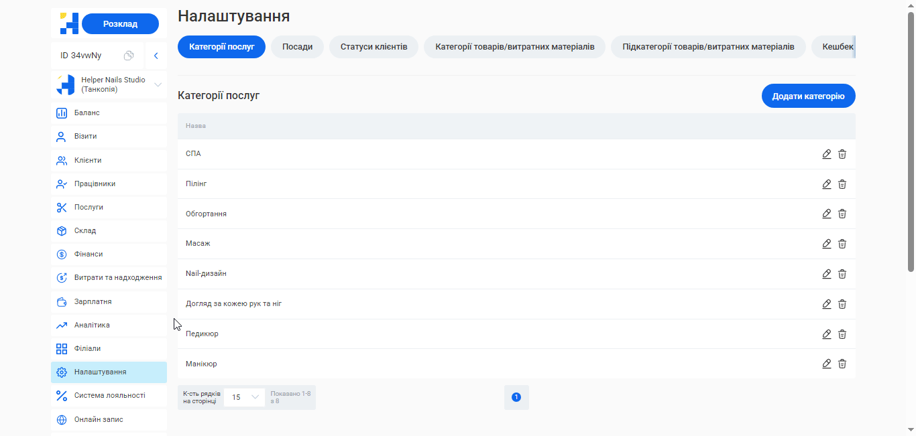This screenshot has width=916, height=436.
Task: Click the Налаштування gear icon
Action: [62, 372]
